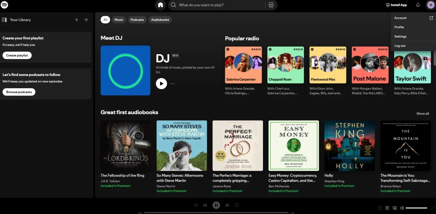Open the Great first audiobooks heading
This screenshot has height=214, width=436.
click(x=129, y=112)
